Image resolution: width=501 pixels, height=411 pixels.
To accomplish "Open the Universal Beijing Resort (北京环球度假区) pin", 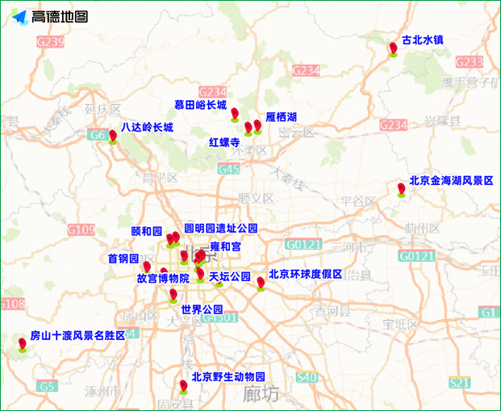I will (x=261, y=283).
